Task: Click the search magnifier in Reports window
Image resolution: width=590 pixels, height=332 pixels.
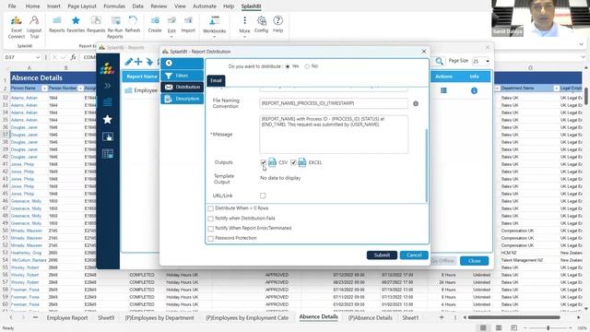Action: (439, 61)
